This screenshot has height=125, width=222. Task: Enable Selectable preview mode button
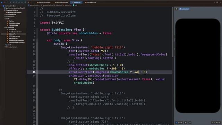(x=179, y=123)
